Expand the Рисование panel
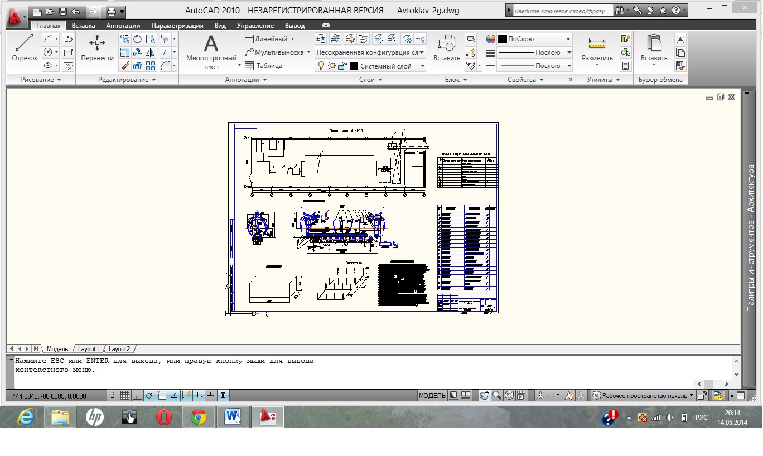 coord(41,80)
